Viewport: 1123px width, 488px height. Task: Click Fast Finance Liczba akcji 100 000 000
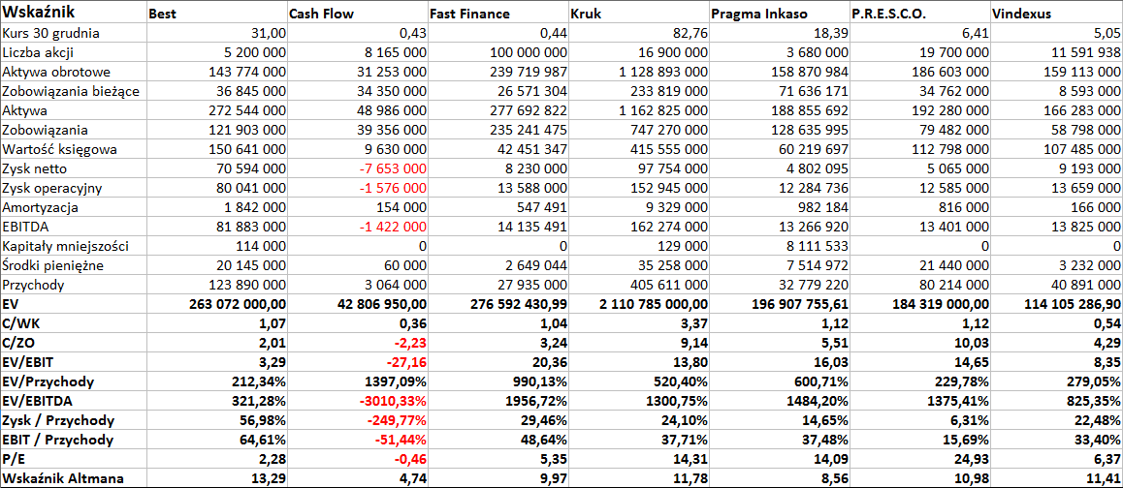pyautogui.click(x=497, y=53)
